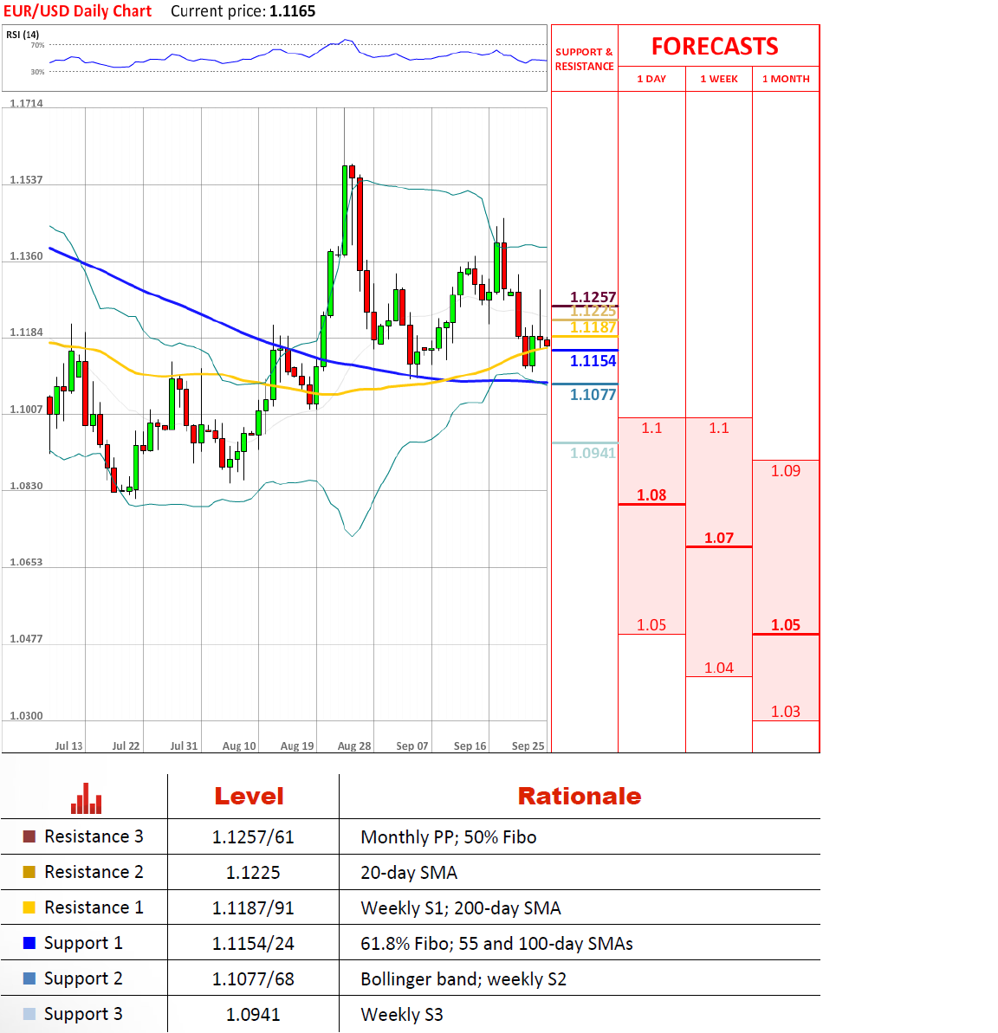Click the Rationale column header

[x=580, y=796]
